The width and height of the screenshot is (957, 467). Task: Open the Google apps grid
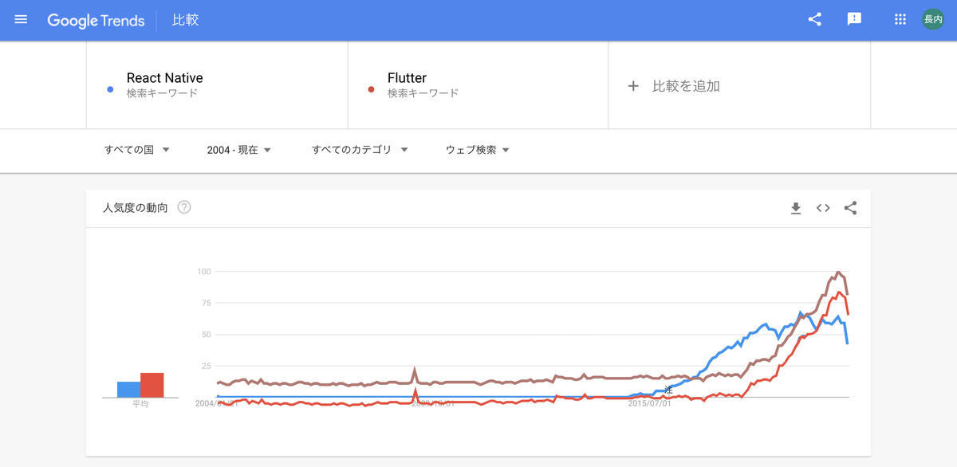[900, 20]
